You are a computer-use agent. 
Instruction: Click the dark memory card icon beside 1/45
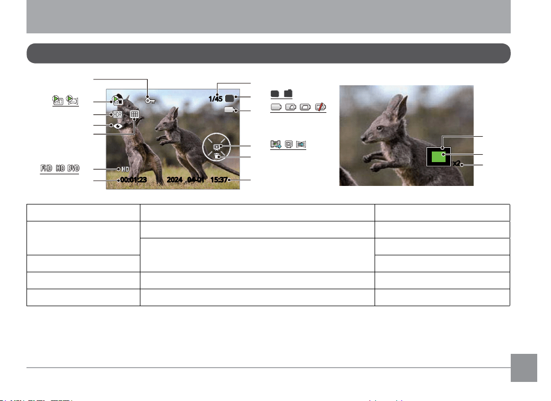click(229, 98)
